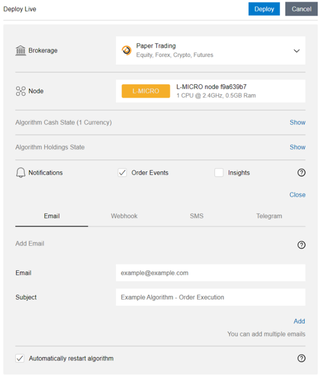Image resolution: width=321 pixels, height=377 pixels.
Task: Toggle Automatically restart algorithm checkbox
Action: point(20,359)
